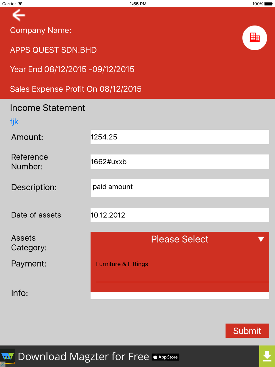Image resolution: width=275 pixels, height=367 pixels.
Task: Edit the Reference Number field 1662#uxxb
Action: 180,162
